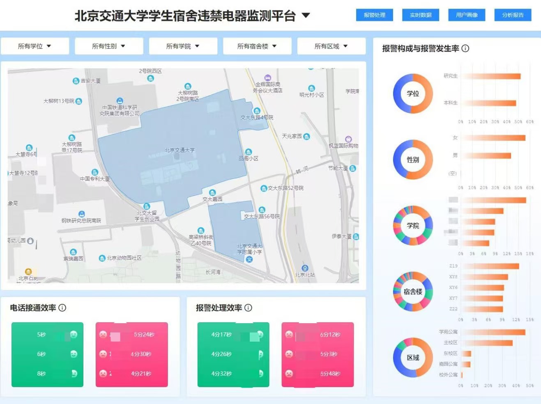Click the 分析报告 button
The width and height of the screenshot is (541, 404).
click(x=513, y=15)
